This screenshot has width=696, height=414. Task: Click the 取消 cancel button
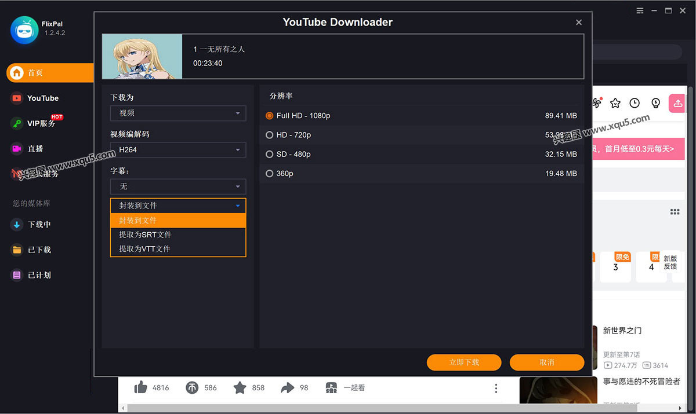click(x=547, y=362)
